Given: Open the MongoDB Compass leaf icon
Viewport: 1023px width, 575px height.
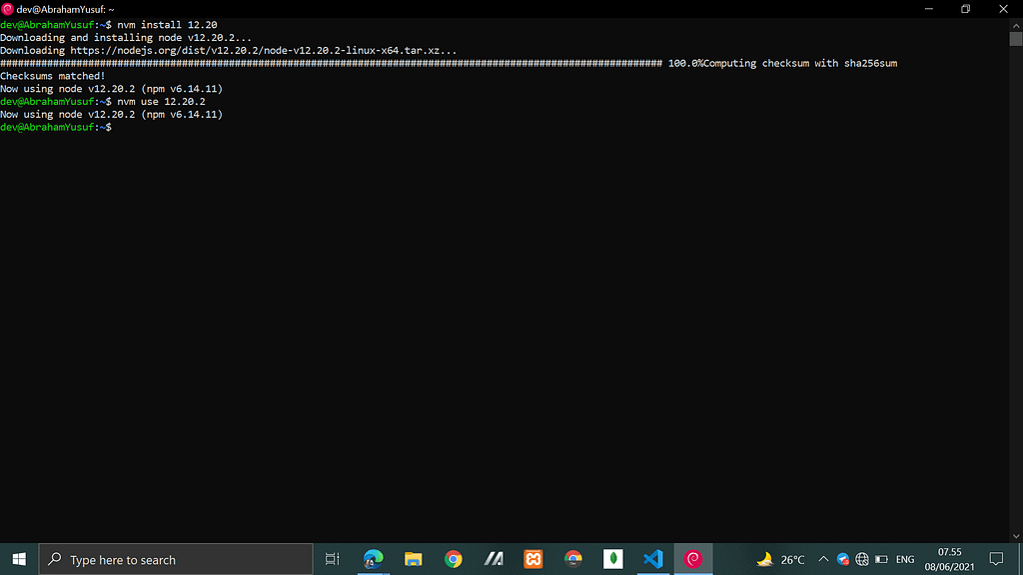Looking at the screenshot, I should click(612, 559).
